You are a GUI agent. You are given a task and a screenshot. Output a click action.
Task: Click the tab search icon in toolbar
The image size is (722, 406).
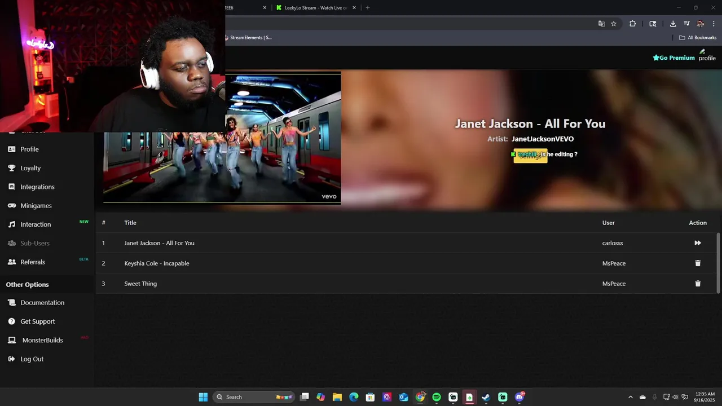coord(653,24)
